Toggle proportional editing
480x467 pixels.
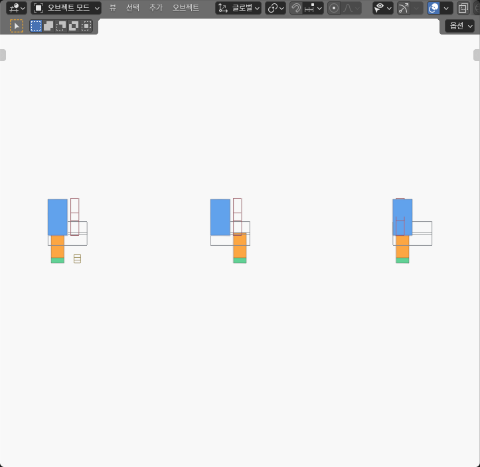pyautogui.click(x=334, y=8)
